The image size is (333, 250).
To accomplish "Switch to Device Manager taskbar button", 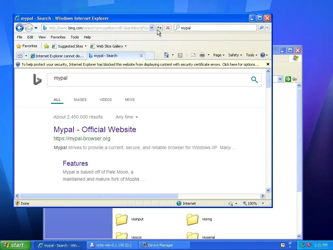I will [x=164, y=245].
